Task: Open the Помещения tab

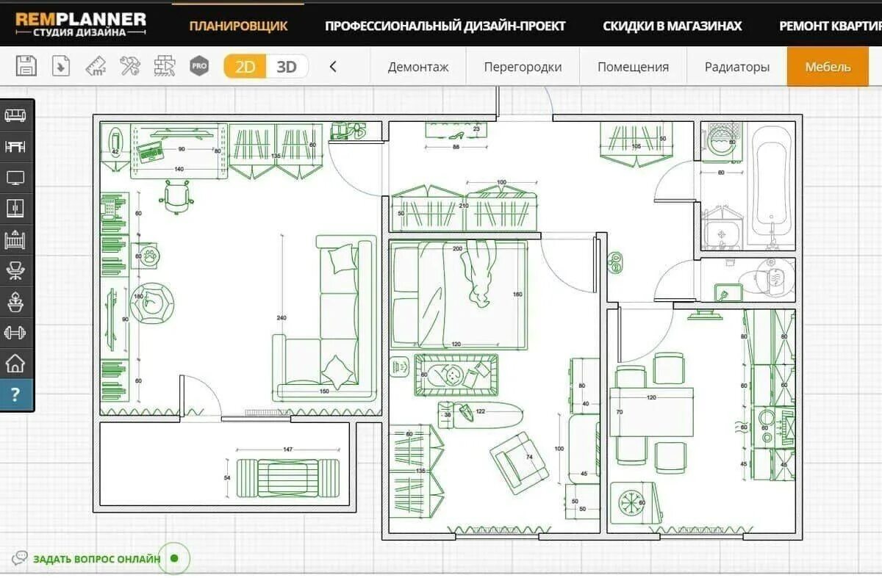Action: coord(633,67)
